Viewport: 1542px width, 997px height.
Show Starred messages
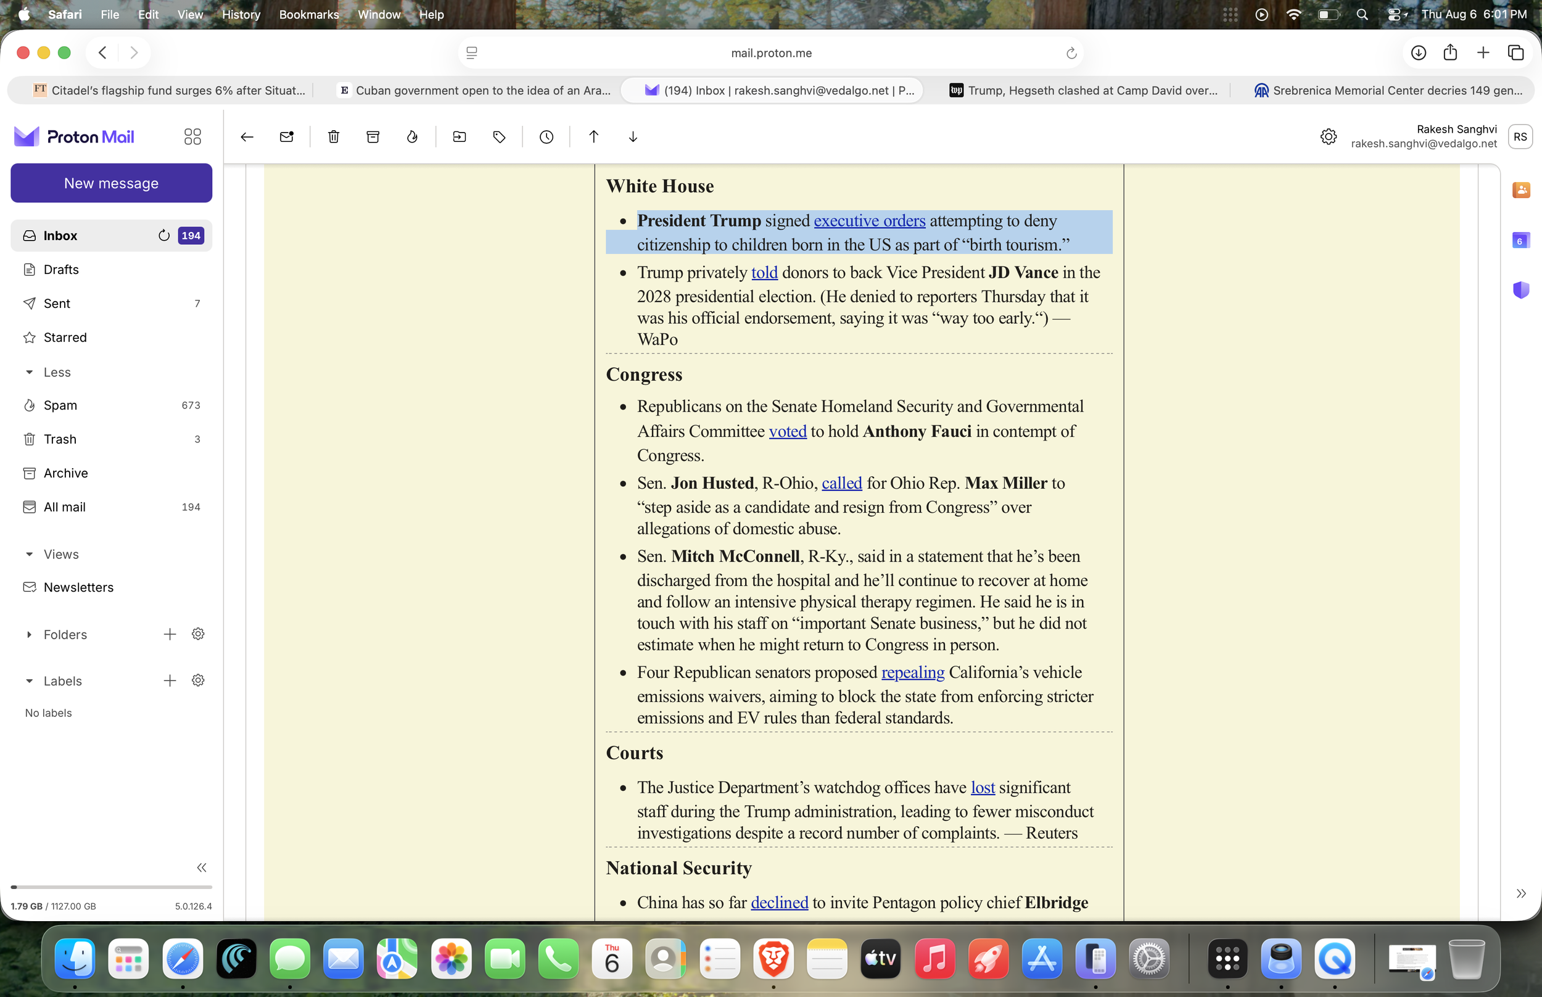pos(111,337)
